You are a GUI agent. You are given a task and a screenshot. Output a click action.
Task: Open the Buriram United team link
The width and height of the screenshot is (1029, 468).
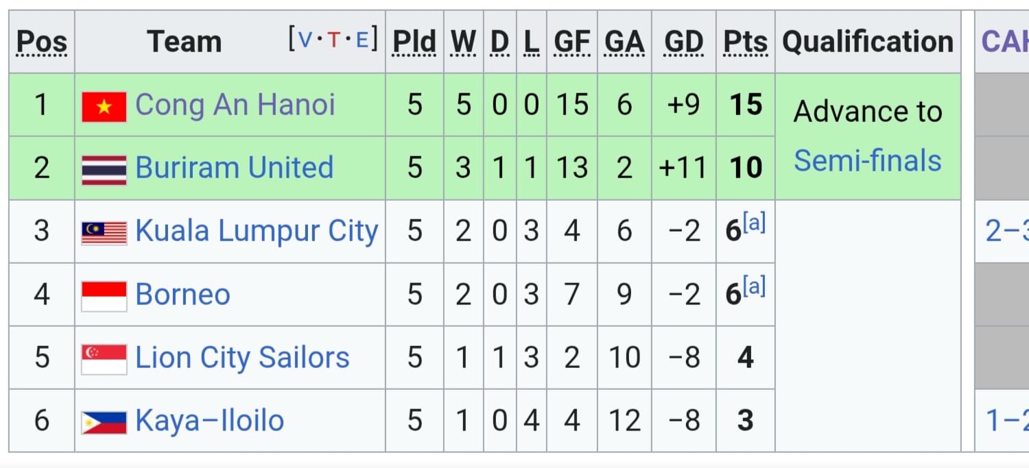[235, 168]
